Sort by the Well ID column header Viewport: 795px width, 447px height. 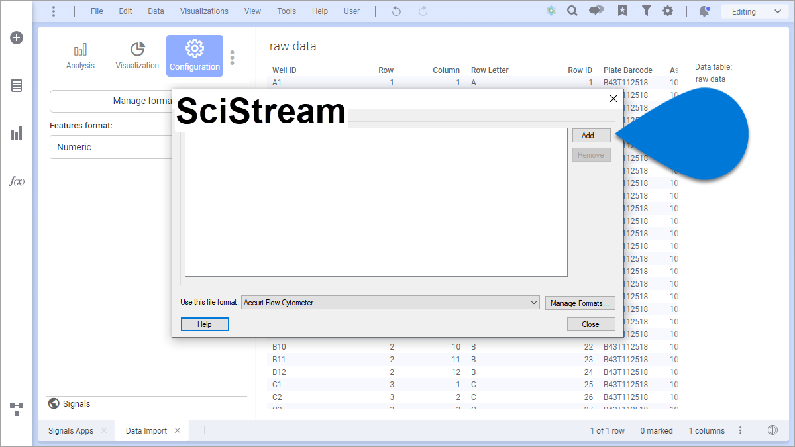pyautogui.click(x=284, y=70)
